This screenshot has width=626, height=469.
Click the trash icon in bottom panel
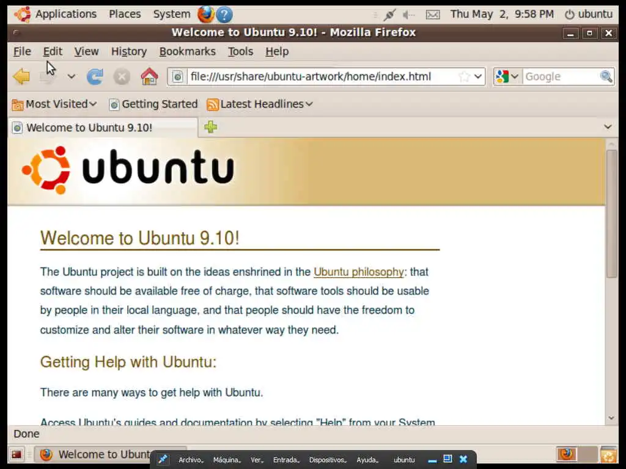609,454
